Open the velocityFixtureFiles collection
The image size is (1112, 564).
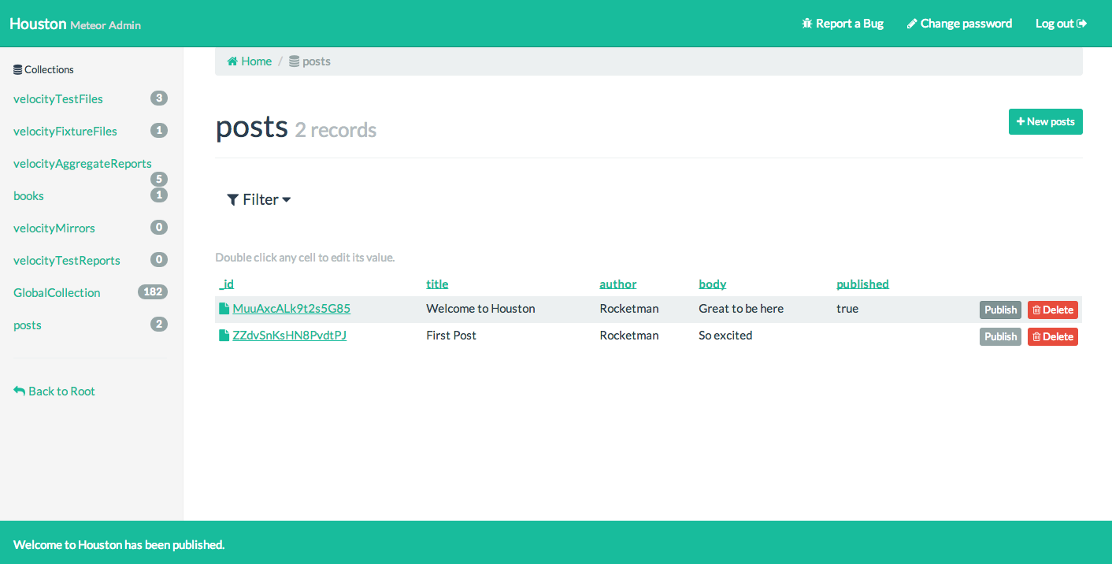(x=65, y=132)
